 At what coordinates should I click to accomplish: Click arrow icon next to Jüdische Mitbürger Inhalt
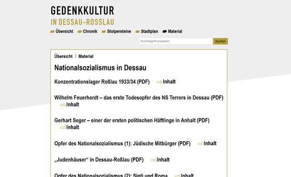pos(201,144)
